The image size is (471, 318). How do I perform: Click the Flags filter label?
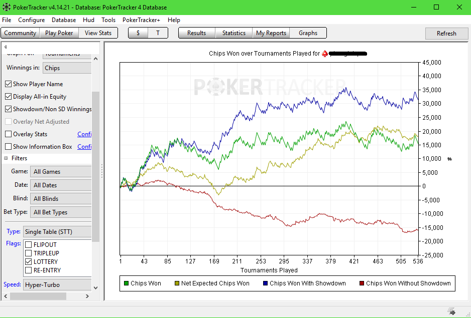click(x=14, y=243)
